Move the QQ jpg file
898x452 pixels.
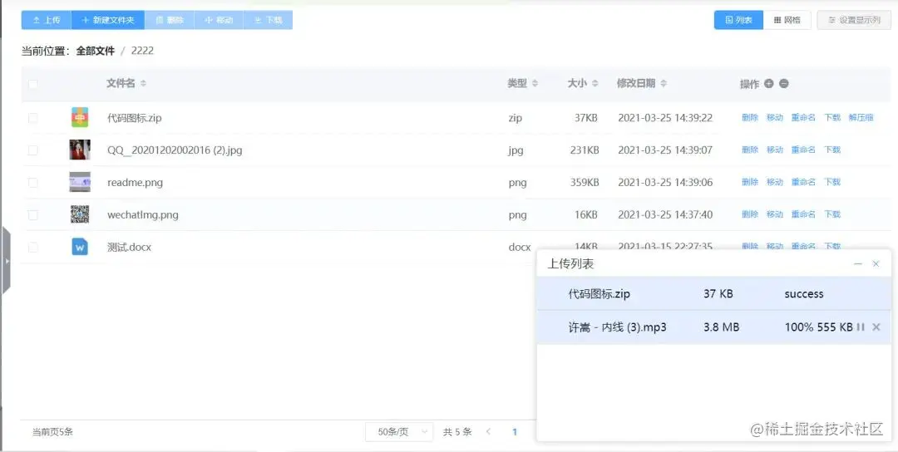(x=775, y=150)
